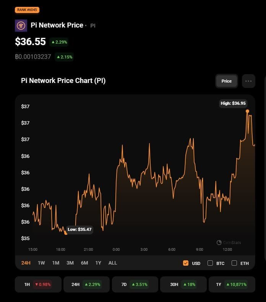Enable the ETH currency checkbox
The height and width of the screenshot is (302, 266).
234,263
